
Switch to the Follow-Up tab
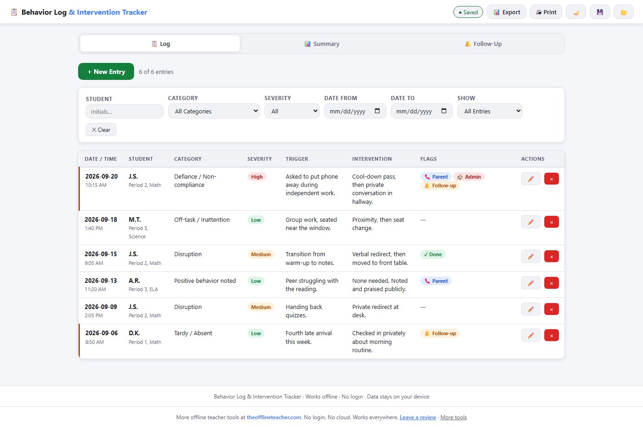pos(483,44)
